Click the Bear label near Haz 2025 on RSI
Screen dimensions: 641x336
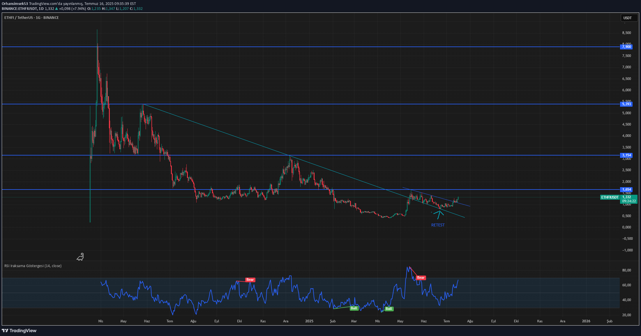tap(421, 278)
